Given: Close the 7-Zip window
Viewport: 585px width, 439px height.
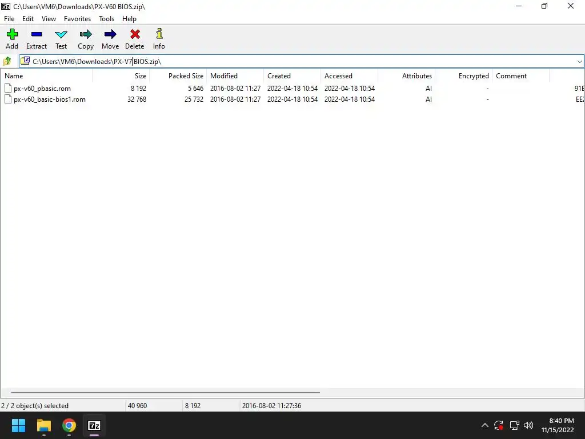Looking at the screenshot, I should 571,6.
